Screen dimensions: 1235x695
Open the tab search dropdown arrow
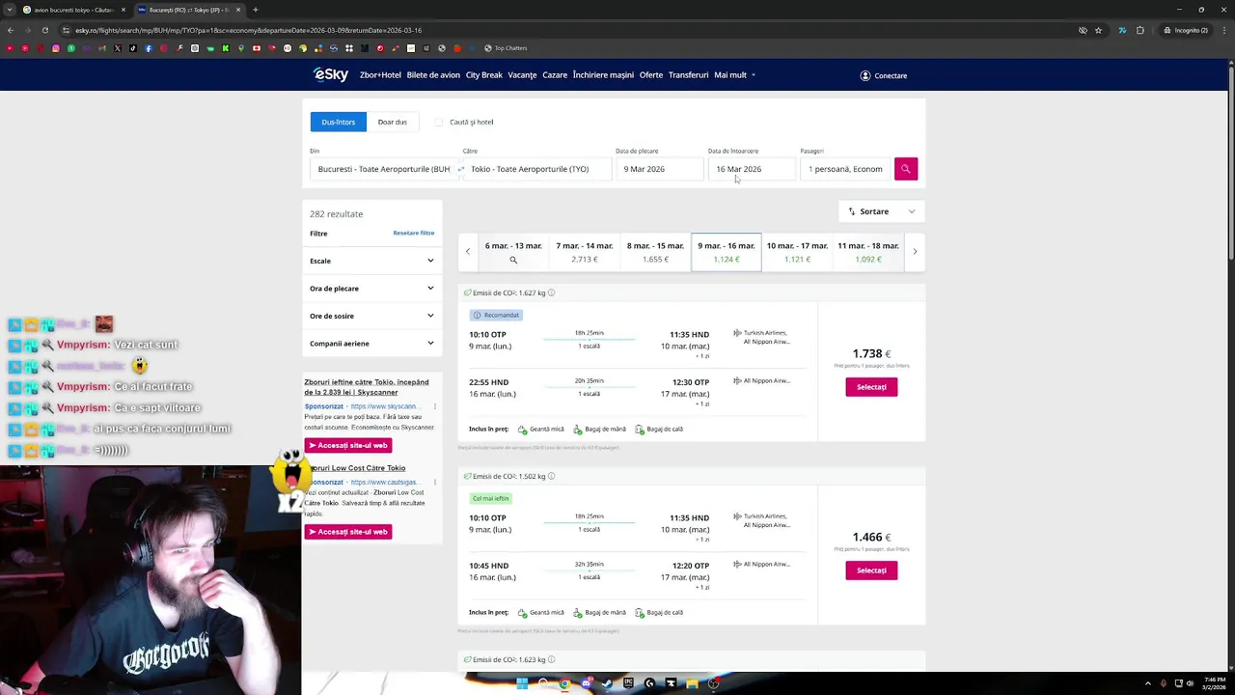coord(9,10)
